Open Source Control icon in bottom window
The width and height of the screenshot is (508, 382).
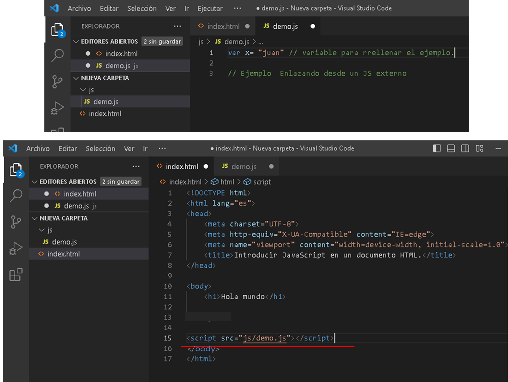[16, 222]
